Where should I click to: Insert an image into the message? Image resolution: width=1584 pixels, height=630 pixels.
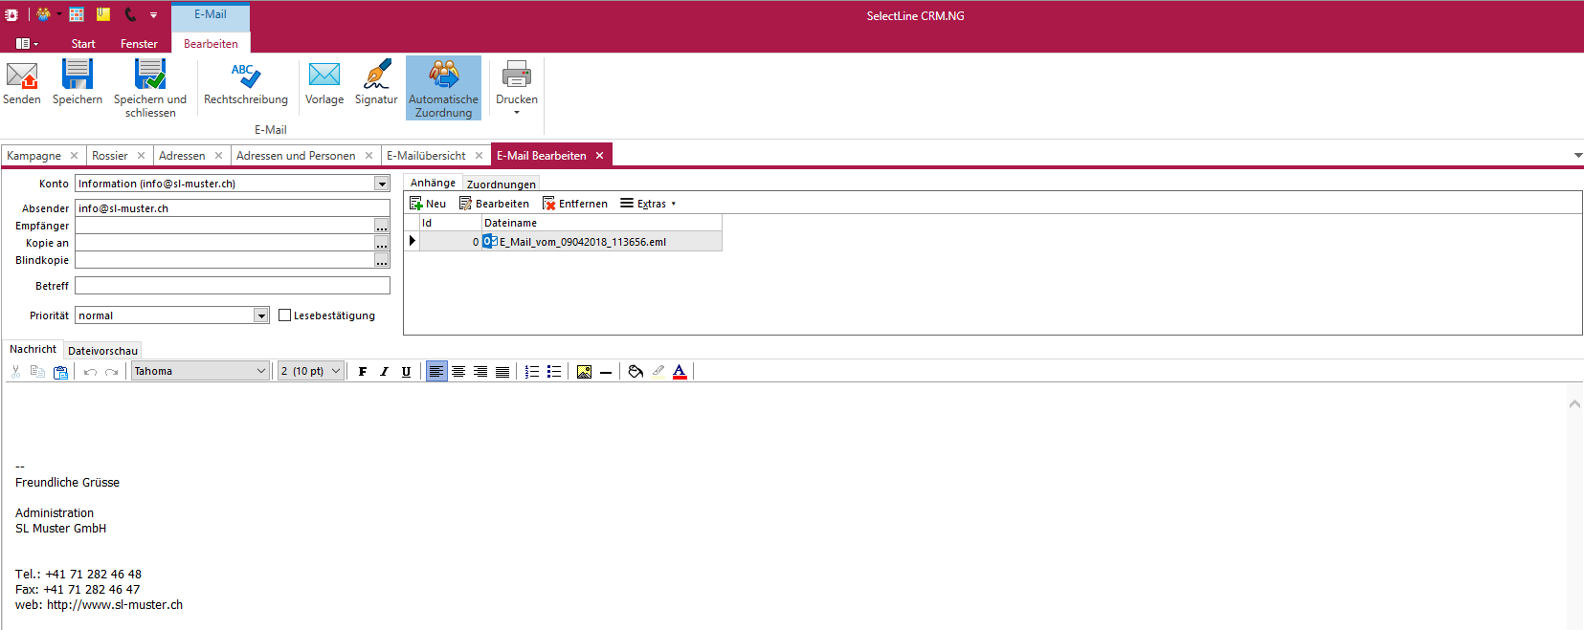[x=584, y=372]
